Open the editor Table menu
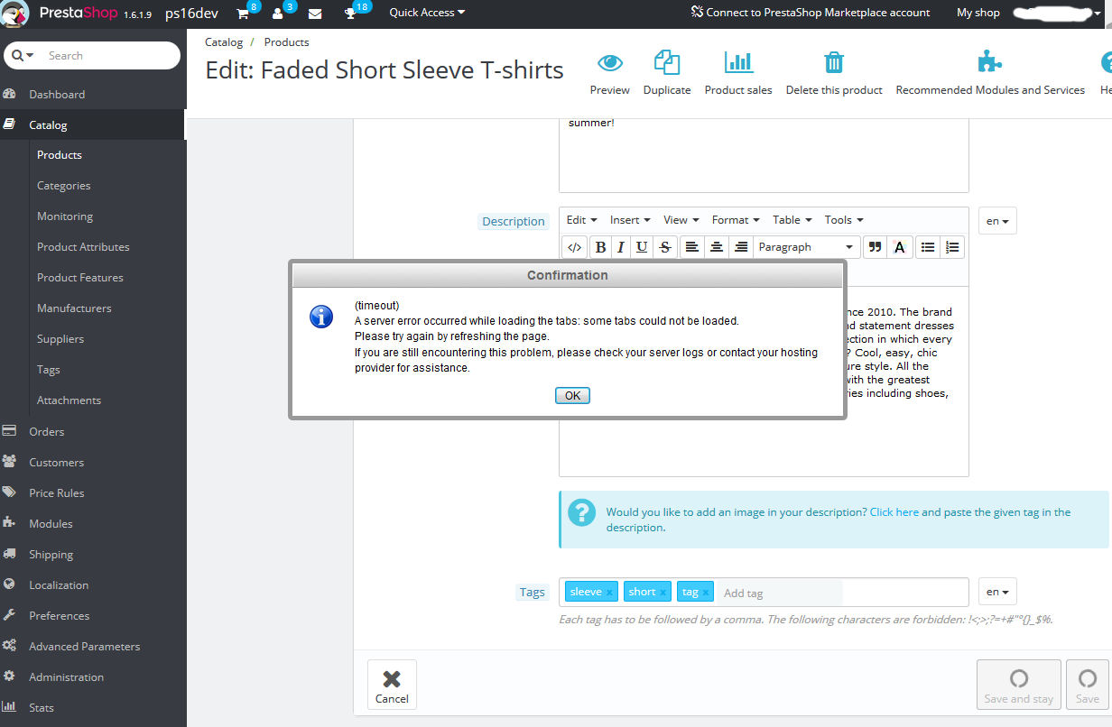This screenshot has height=727, width=1112. pyautogui.click(x=792, y=219)
